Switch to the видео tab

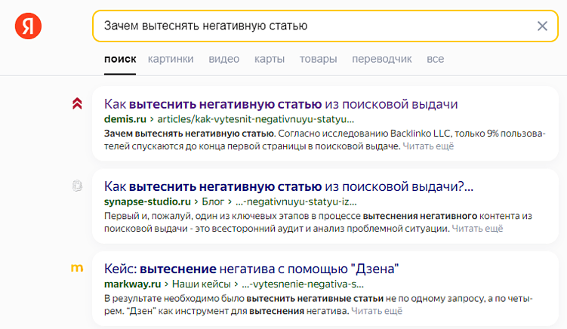223,59
